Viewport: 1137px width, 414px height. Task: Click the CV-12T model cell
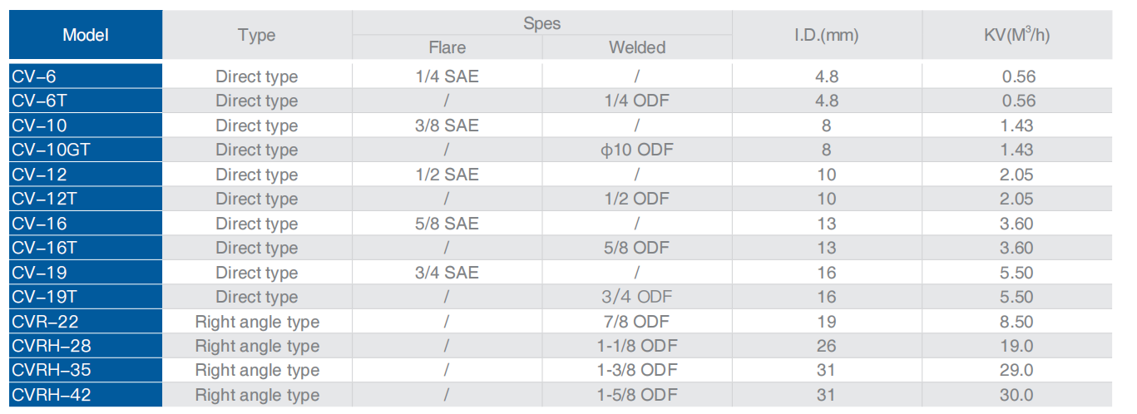point(86,199)
